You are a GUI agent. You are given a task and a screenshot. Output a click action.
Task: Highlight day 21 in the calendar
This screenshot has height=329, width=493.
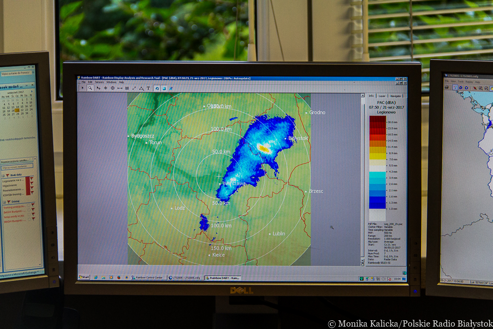[17, 110]
